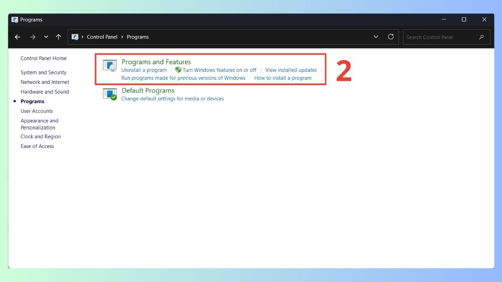The image size is (502, 282).
Task: Expand the address bar history dropdown
Action: coord(375,37)
